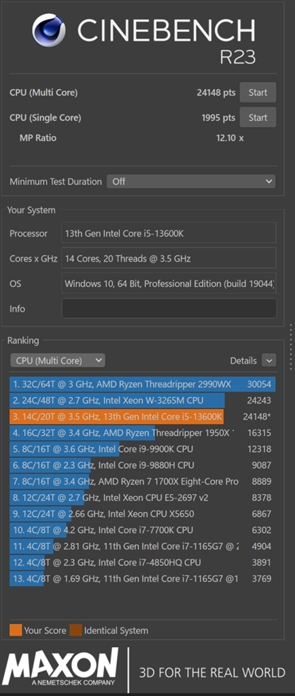The image size is (295, 696).
Task: Click the Maxon logo at the bottom
Action: (60, 669)
